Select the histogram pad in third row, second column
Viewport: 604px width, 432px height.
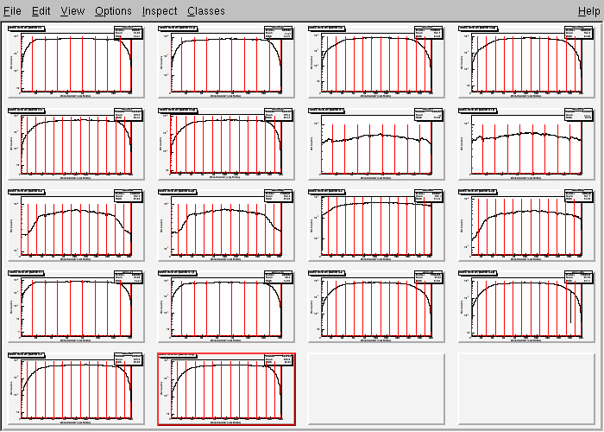pos(226,226)
